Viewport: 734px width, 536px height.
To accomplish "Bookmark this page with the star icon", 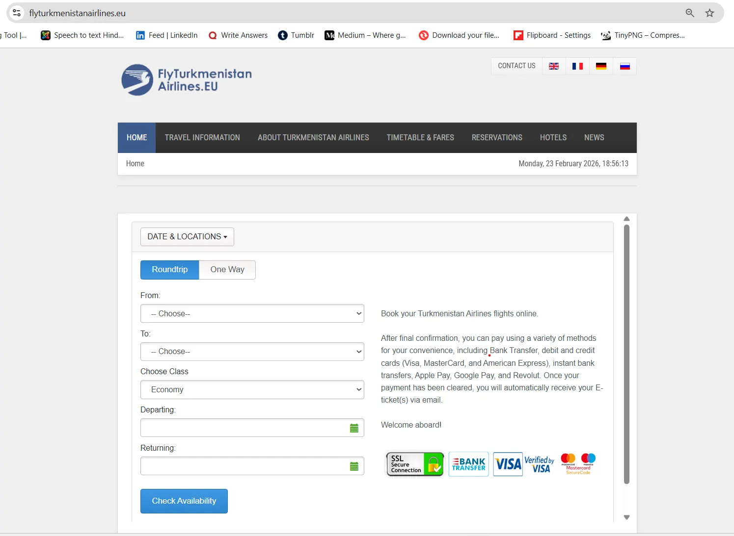I will click(x=709, y=13).
